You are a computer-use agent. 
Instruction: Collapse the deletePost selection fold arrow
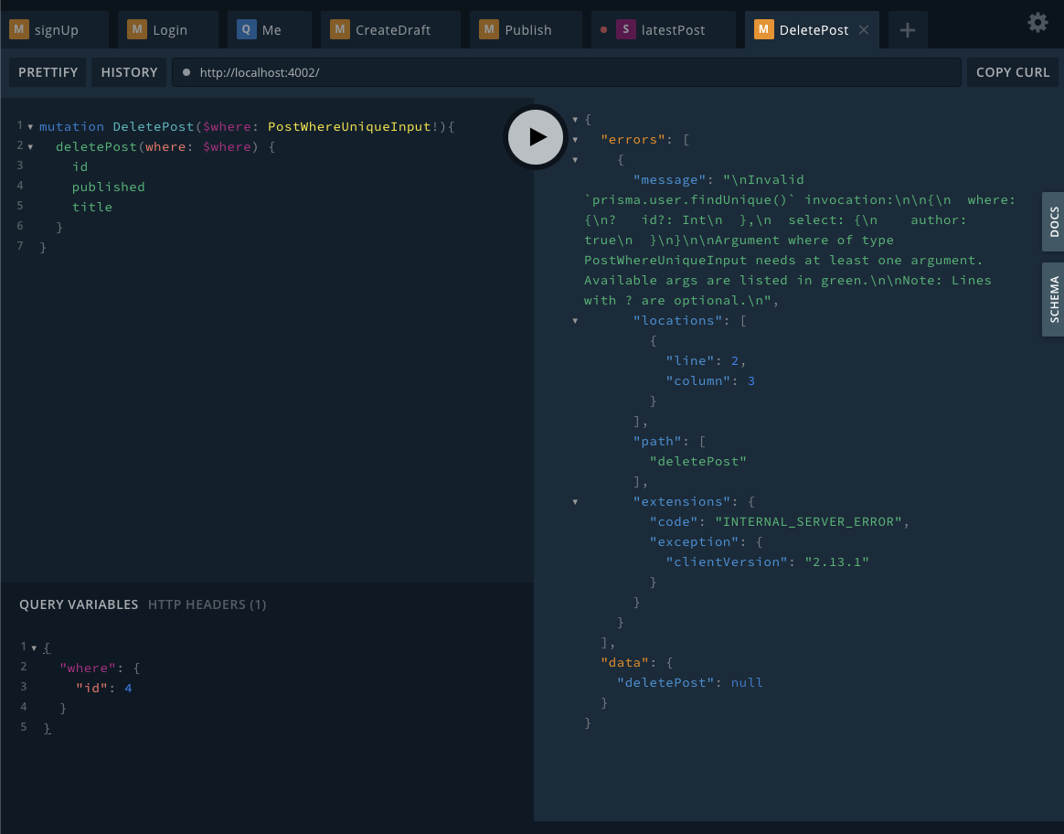pos(30,146)
